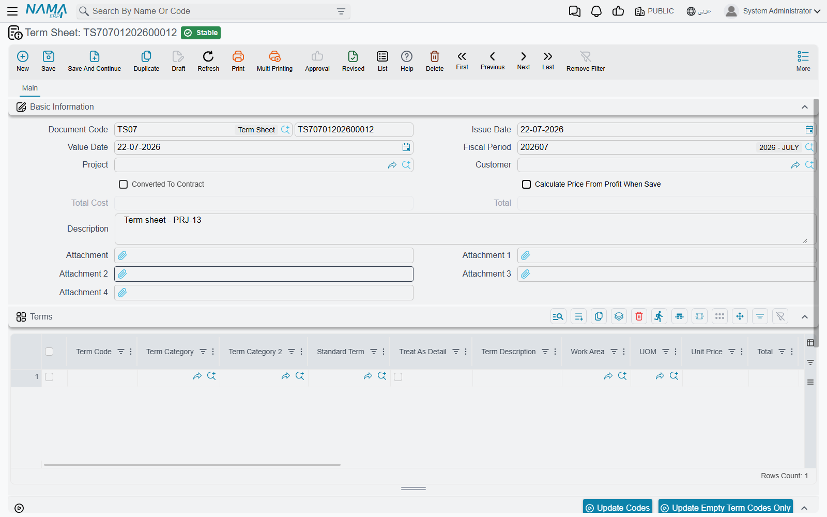
Task: Delete this term sheet
Action: point(435,61)
